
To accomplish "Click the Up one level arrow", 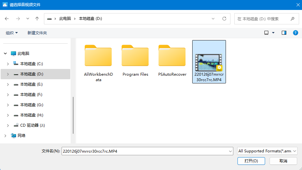I will point(37,19).
